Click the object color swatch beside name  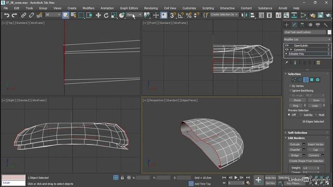329,32
